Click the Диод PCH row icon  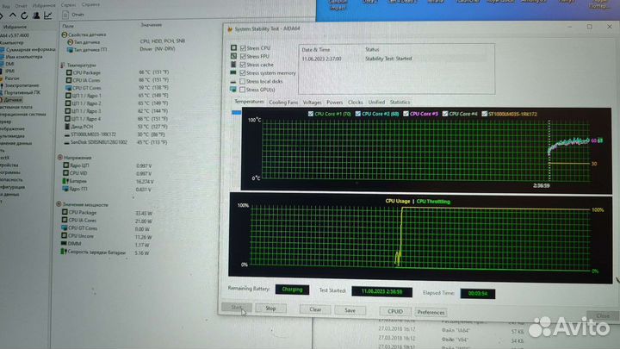coord(67,127)
